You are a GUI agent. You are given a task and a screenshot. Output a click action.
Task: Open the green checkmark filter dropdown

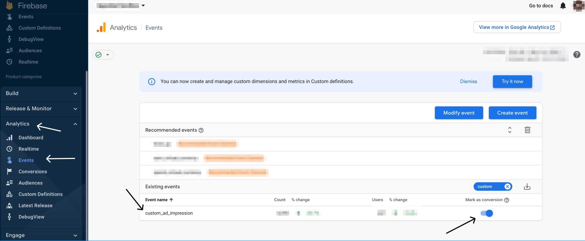pos(103,55)
